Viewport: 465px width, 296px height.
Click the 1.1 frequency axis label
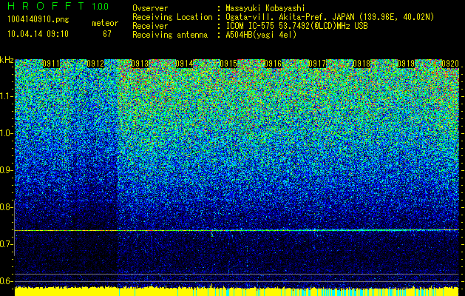7,96
